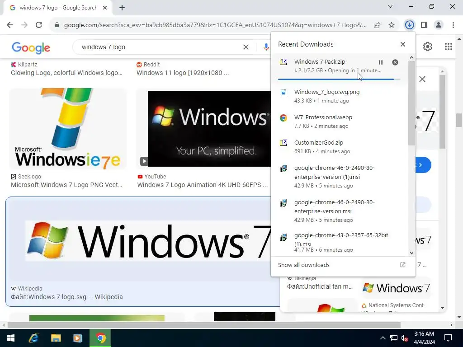The height and width of the screenshot is (347, 463).
Task: Pause the Windows 7 Pack.zip download
Action: tap(381, 62)
